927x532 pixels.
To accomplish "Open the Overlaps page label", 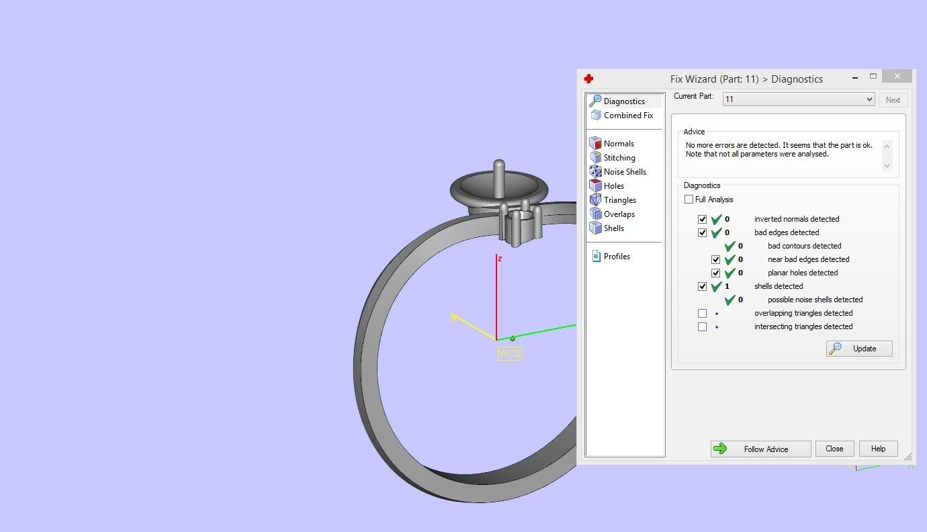I will coord(619,214).
